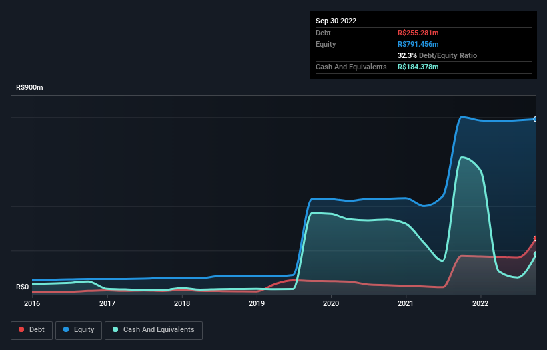Click the 32.3% Debt/Equity Ratio text

437,55
